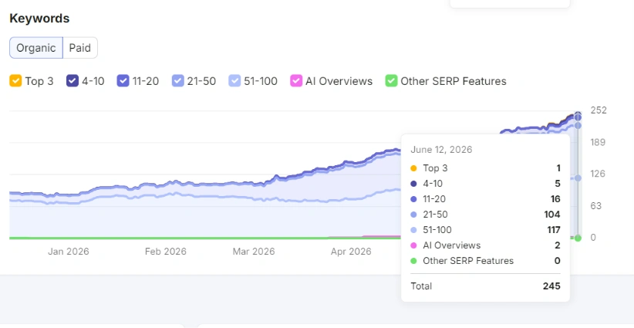Uncheck the Other SERP Features checkbox
The height and width of the screenshot is (328, 634).
(x=391, y=81)
